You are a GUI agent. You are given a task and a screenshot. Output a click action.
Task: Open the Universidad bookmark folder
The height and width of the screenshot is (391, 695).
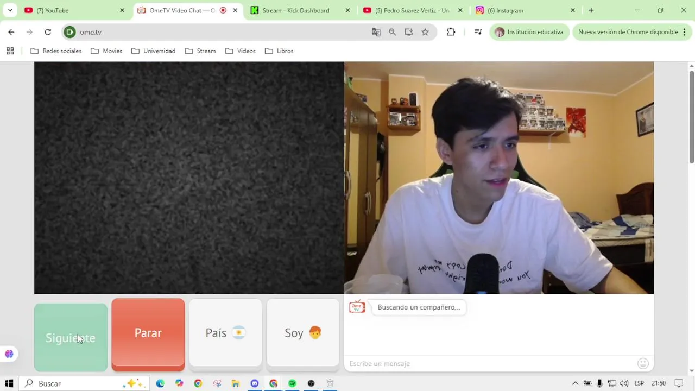154,51
